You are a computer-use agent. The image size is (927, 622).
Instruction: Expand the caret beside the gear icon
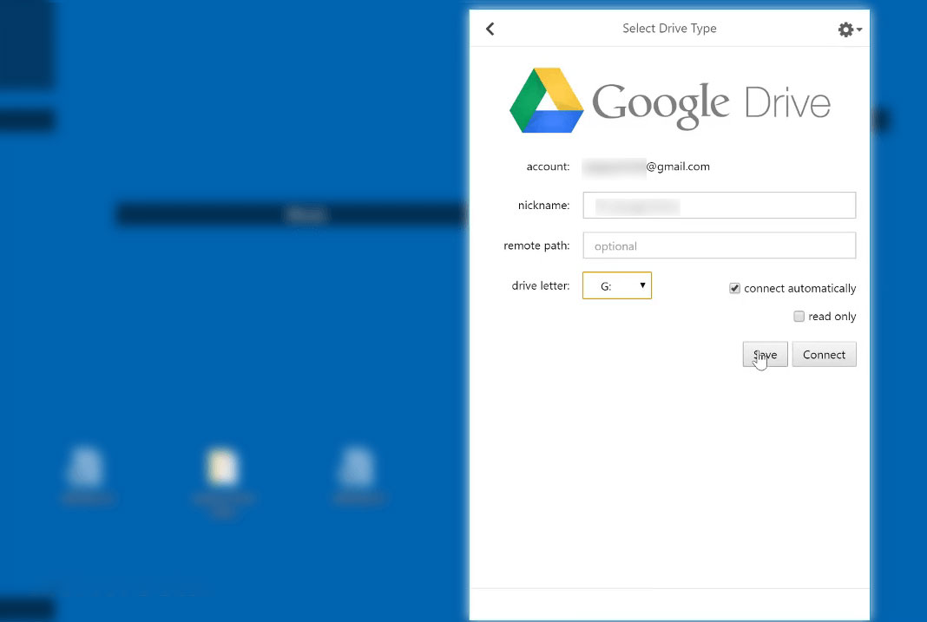[x=859, y=30]
